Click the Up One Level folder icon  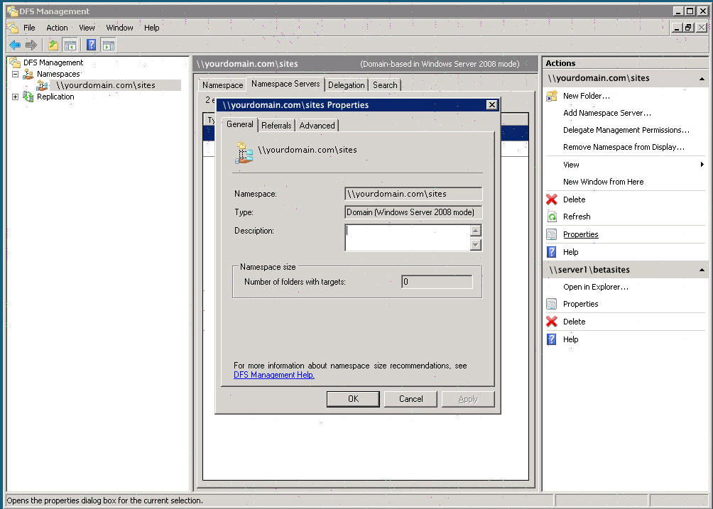click(53, 45)
